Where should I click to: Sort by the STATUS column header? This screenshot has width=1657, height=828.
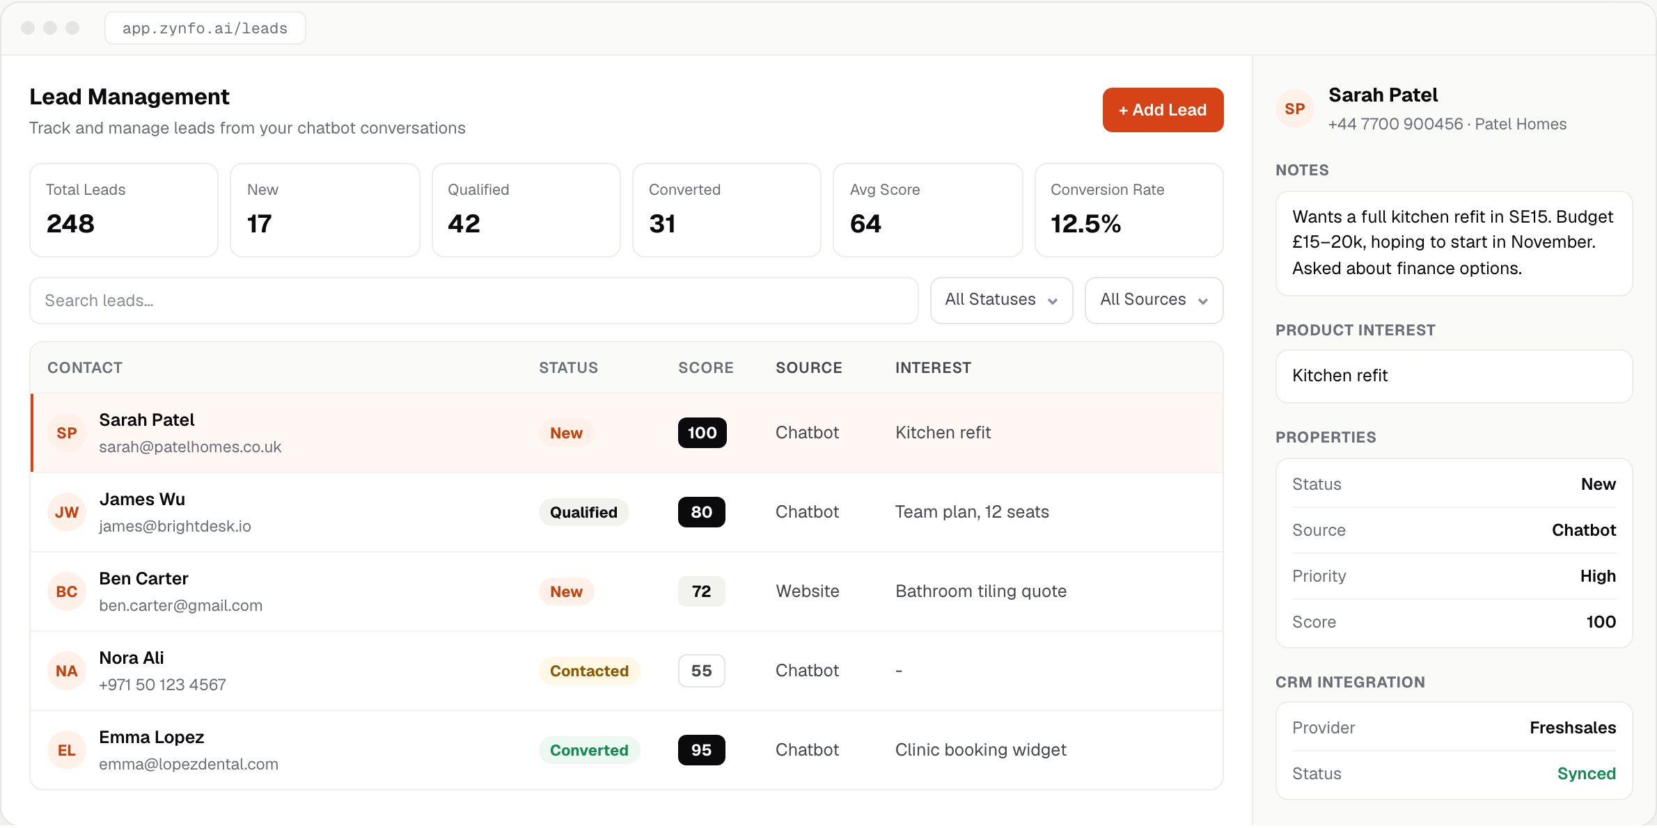coord(568,367)
